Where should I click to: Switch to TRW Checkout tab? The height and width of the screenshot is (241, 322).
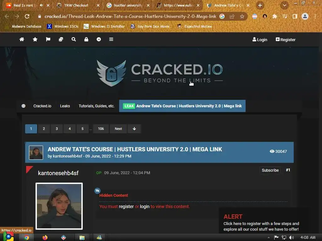pos(76,5)
